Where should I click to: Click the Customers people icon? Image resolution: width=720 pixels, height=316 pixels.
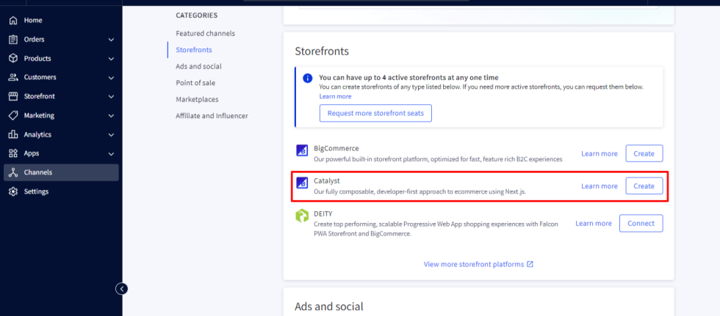coord(13,78)
